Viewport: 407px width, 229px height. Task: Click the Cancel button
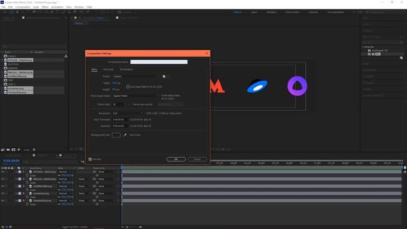pos(197,159)
